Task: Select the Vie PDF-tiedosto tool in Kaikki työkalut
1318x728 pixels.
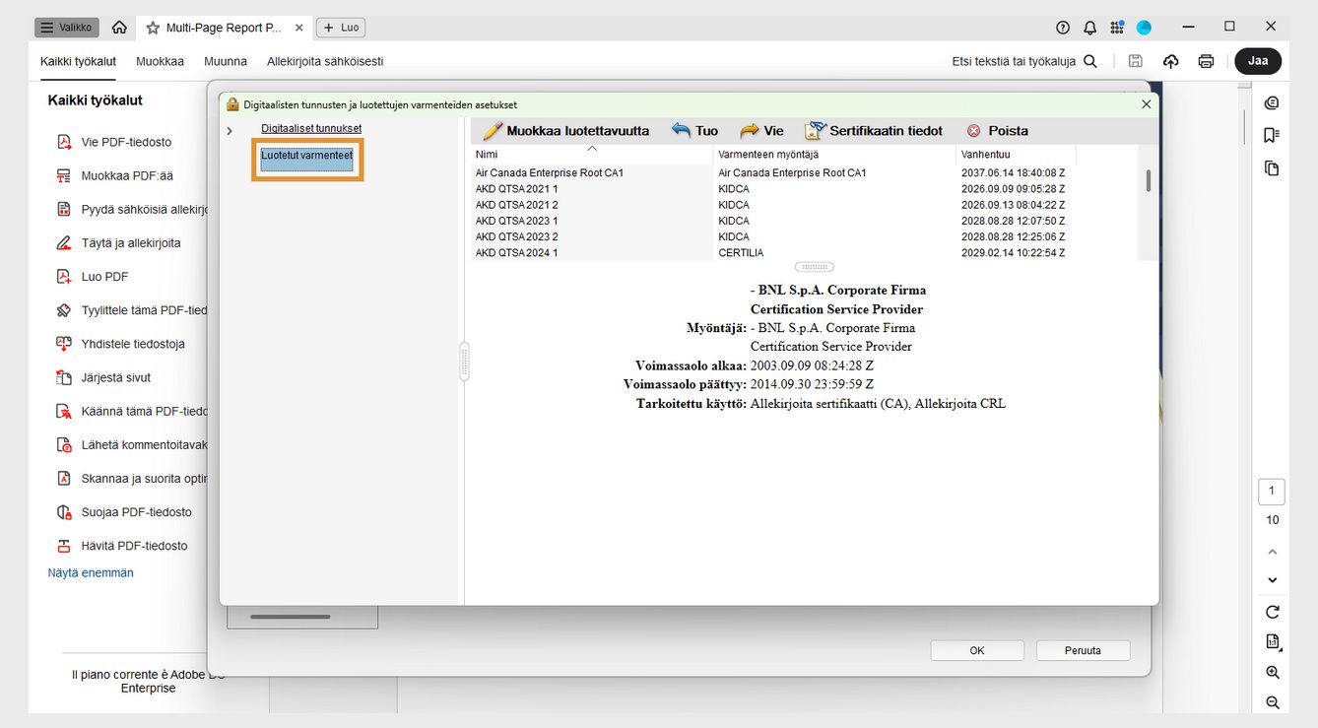Action: [x=126, y=142]
